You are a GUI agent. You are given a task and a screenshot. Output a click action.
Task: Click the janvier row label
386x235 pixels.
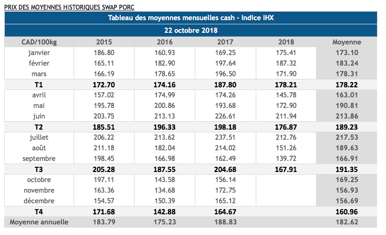(39, 52)
